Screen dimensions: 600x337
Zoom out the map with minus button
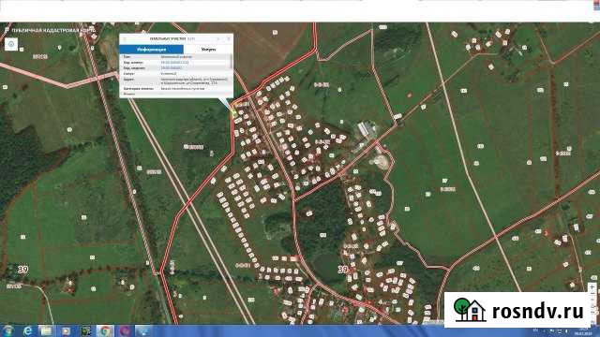(592, 293)
